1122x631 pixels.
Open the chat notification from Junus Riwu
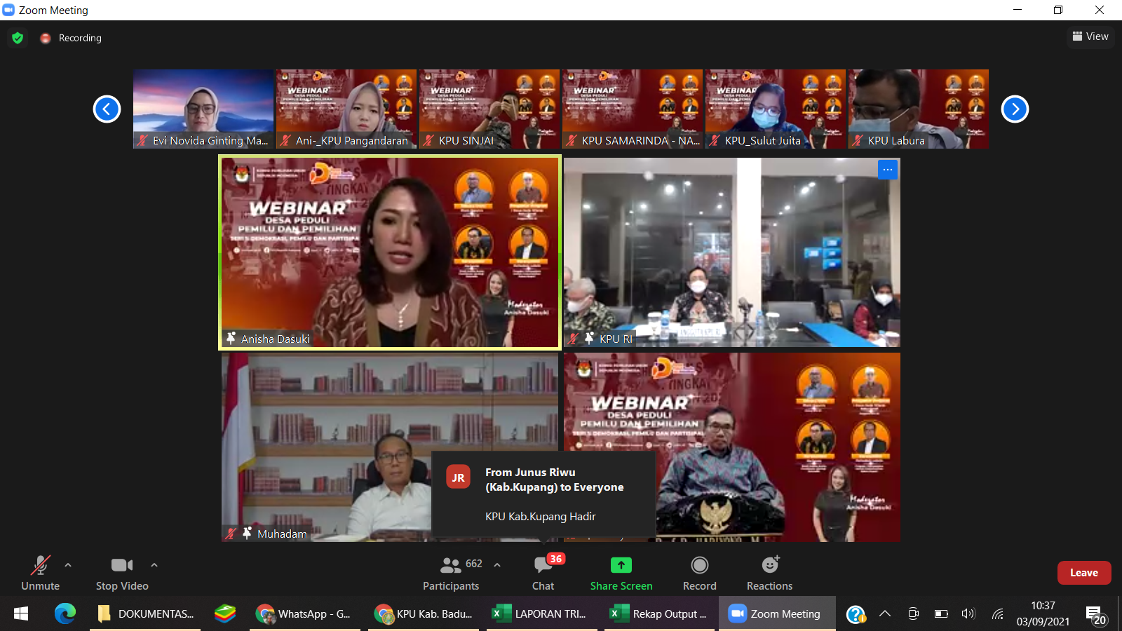click(x=543, y=494)
